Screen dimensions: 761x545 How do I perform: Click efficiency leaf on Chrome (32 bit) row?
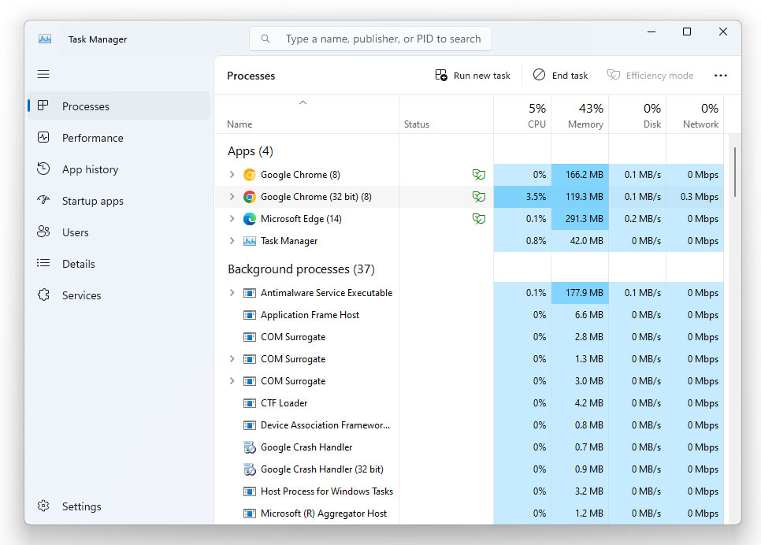pyautogui.click(x=478, y=197)
